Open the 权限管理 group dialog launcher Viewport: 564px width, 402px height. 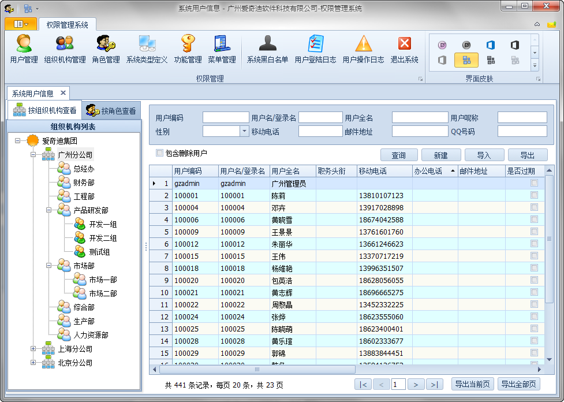tap(420, 79)
